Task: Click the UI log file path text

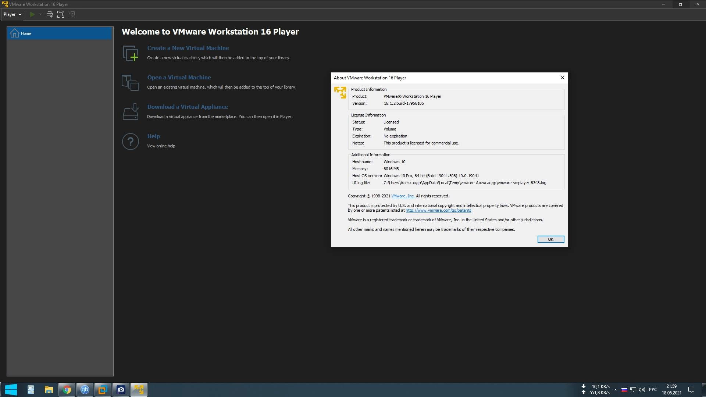Action: pyautogui.click(x=465, y=183)
